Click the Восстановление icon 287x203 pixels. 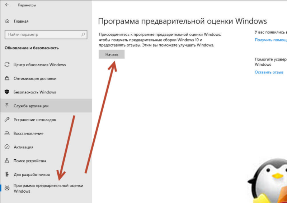(x=7, y=133)
